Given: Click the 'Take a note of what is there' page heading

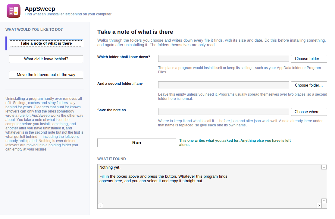Looking at the screenshot, I should point(135,32).
